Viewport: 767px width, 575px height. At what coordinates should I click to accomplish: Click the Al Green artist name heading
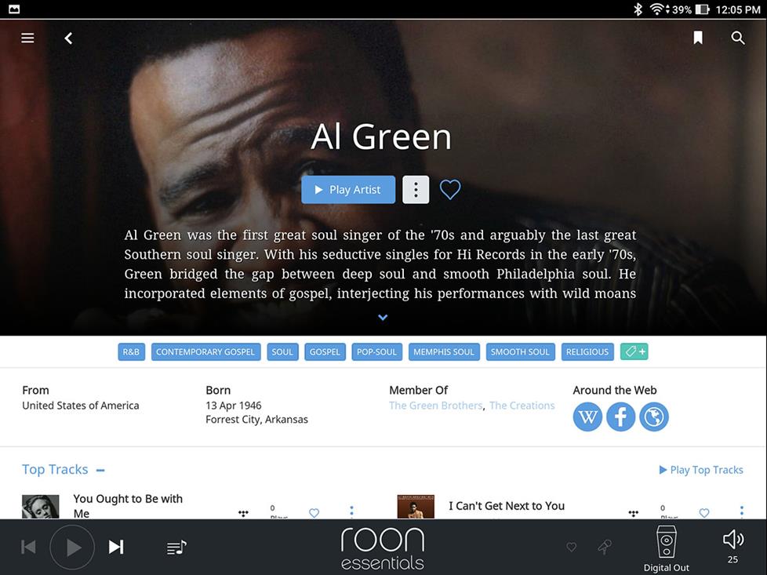tap(381, 136)
